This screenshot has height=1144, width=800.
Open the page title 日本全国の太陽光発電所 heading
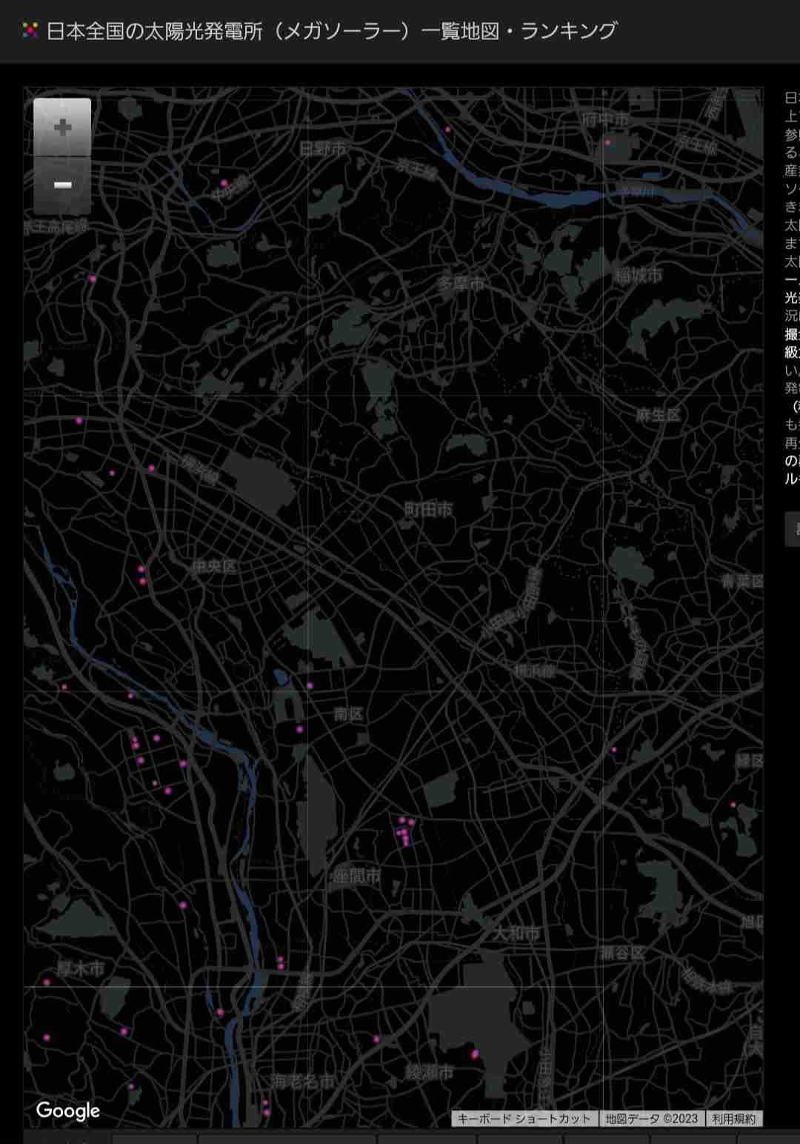click(x=331, y=31)
